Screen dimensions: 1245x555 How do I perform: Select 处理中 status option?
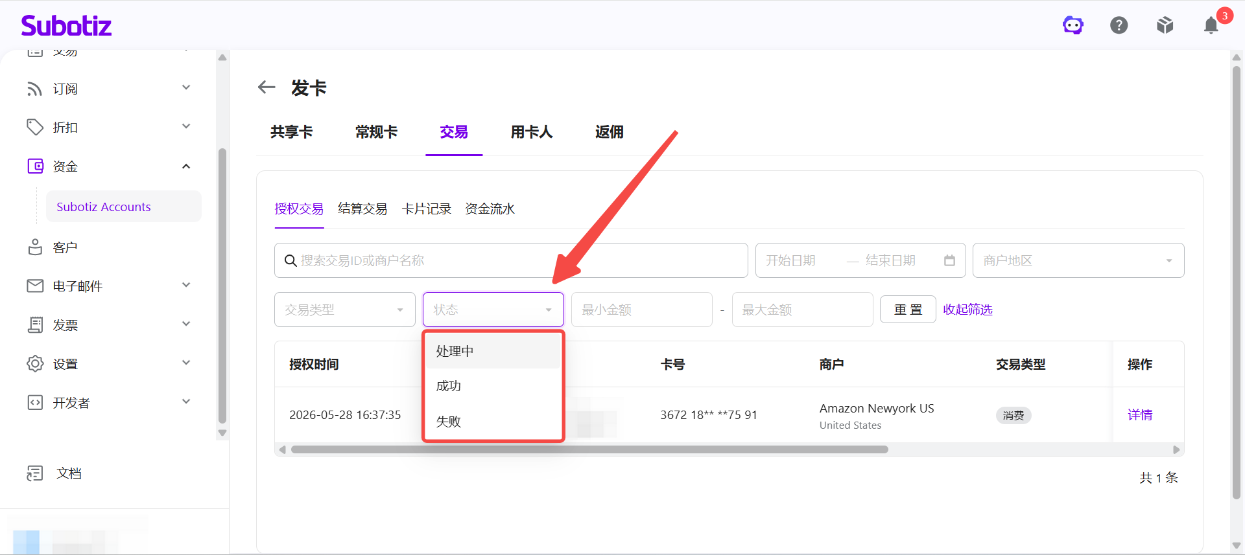pos(493,351)
